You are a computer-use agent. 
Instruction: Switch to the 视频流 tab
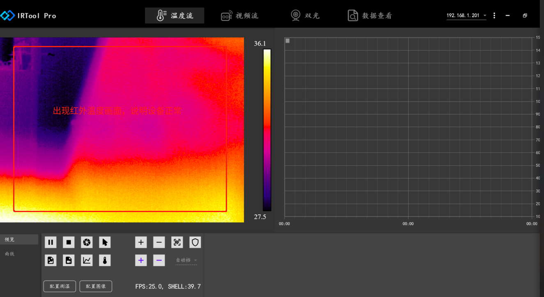coord(240,16)
